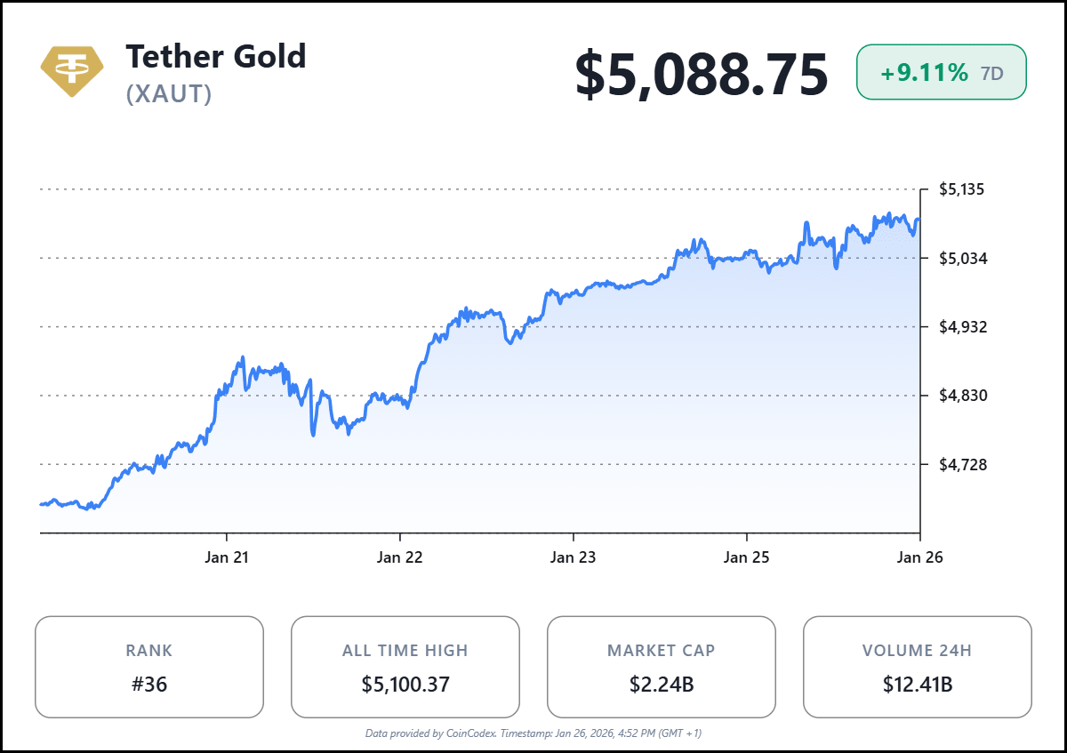Click the CoinCodex data attribution text
The height and width of the screenshot is (753, 1067).
point(533,733)
